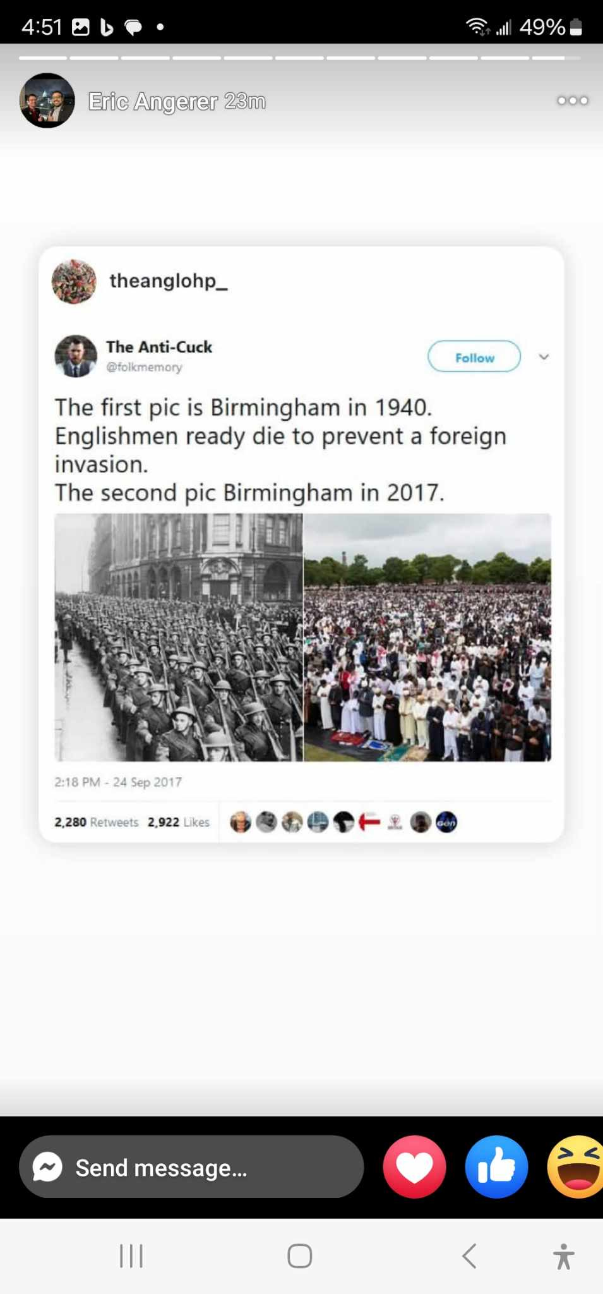Open the recent apps navigation button
This screenshot has height=1294, width=603.
[x=131, y=1256]
